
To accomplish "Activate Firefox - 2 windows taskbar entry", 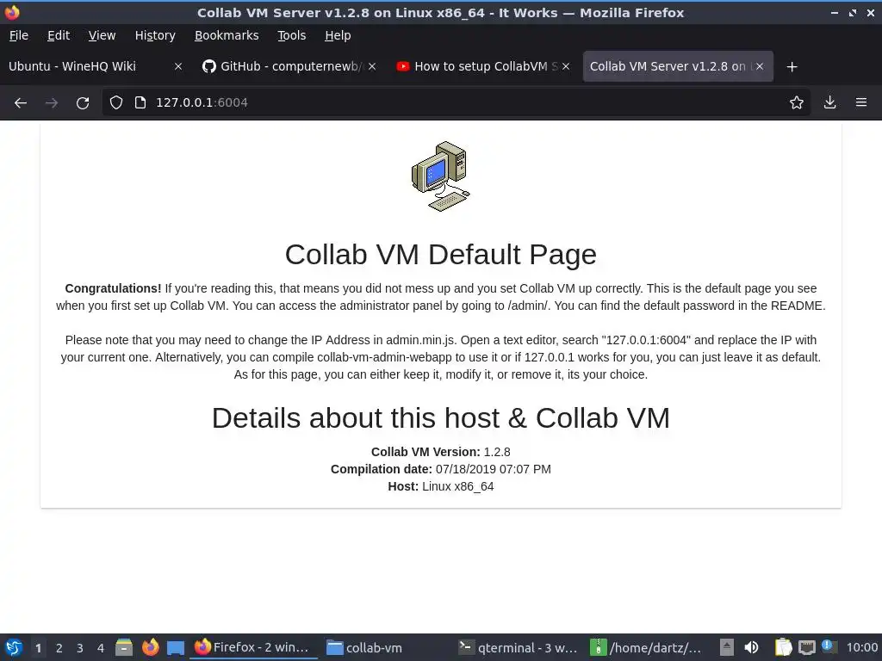I will [x=254, y=647].
